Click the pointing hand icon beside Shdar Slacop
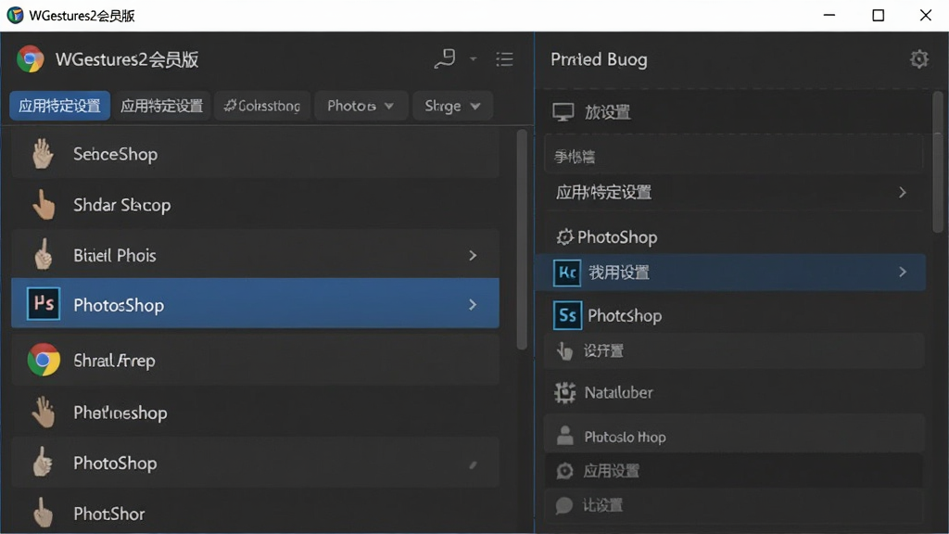The image size is (949, 534). [44, 205]
